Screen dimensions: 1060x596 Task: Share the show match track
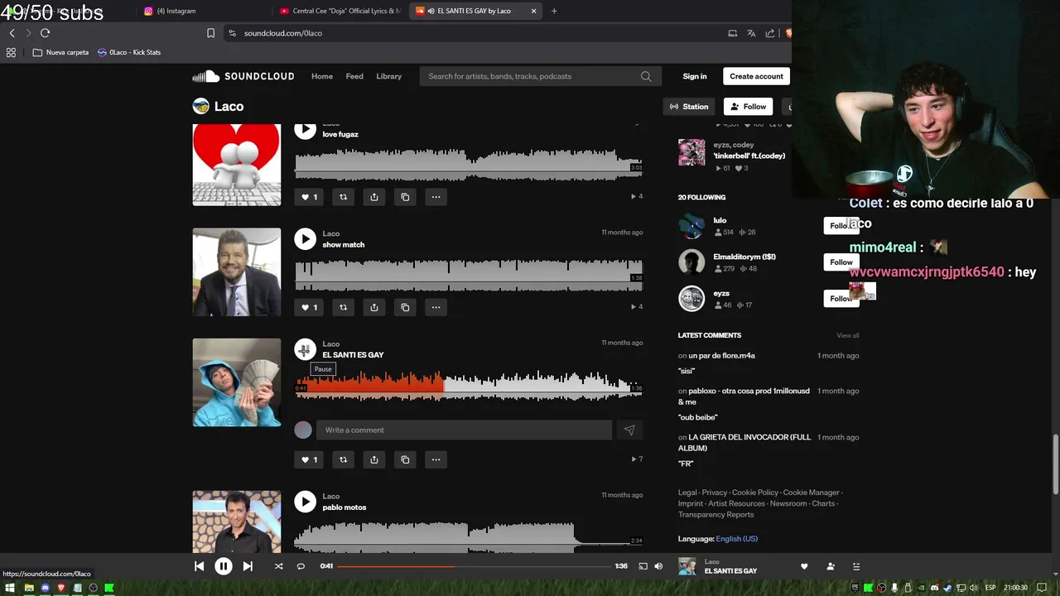(x=374, y=307)
